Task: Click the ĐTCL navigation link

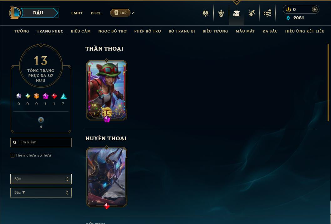Action: (x=96, y=13)
